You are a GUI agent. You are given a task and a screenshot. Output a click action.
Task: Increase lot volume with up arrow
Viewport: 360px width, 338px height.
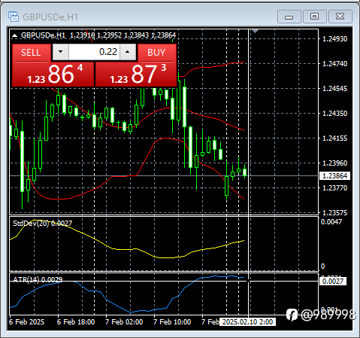click(x=128, y=52)
